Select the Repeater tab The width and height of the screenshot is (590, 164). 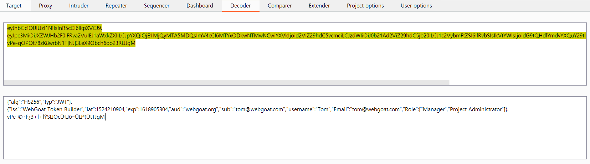click(116, 6)
